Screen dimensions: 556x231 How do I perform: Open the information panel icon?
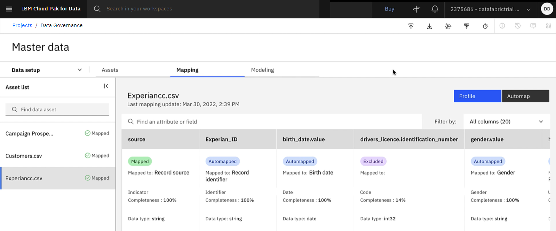[502, 26]
